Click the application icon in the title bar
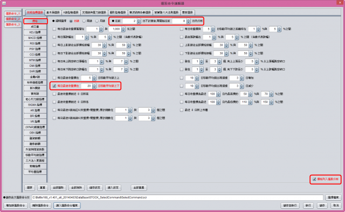 [x=4, y=3]
